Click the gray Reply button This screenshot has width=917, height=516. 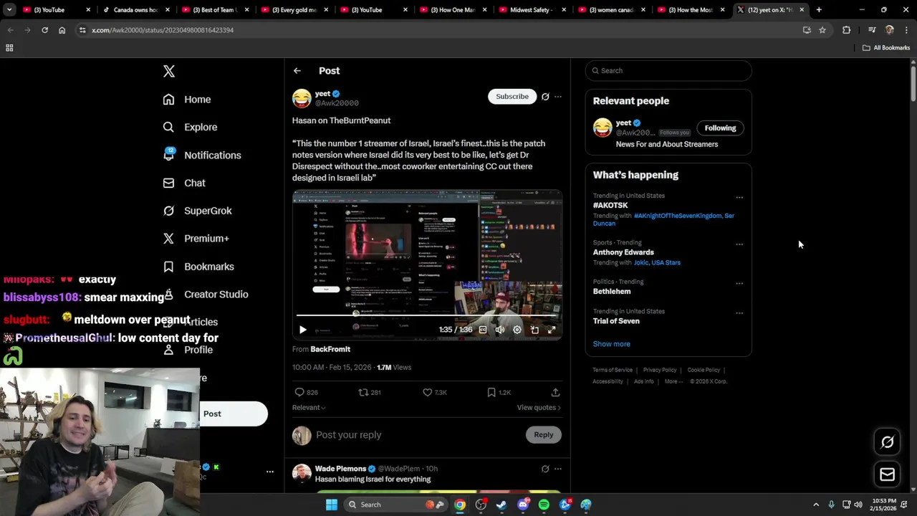544,435
